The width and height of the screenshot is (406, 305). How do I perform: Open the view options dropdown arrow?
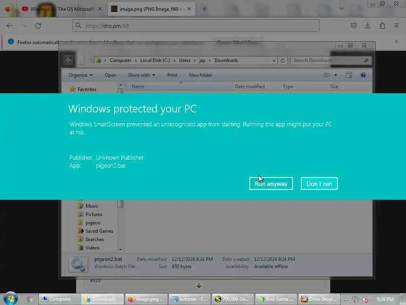pos(335,75)
